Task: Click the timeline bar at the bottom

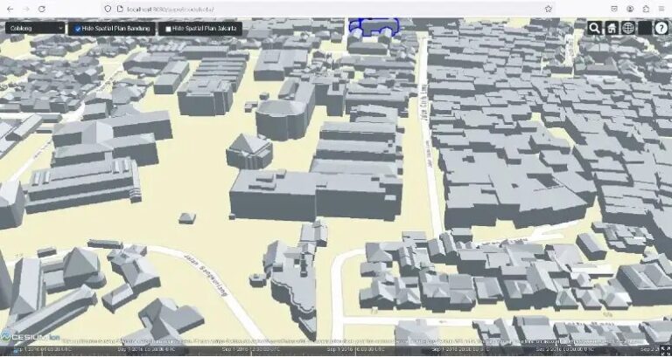Action: point(332,349)
